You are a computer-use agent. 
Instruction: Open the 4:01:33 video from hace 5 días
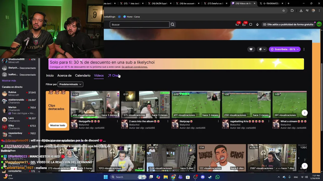coord(171,158)
